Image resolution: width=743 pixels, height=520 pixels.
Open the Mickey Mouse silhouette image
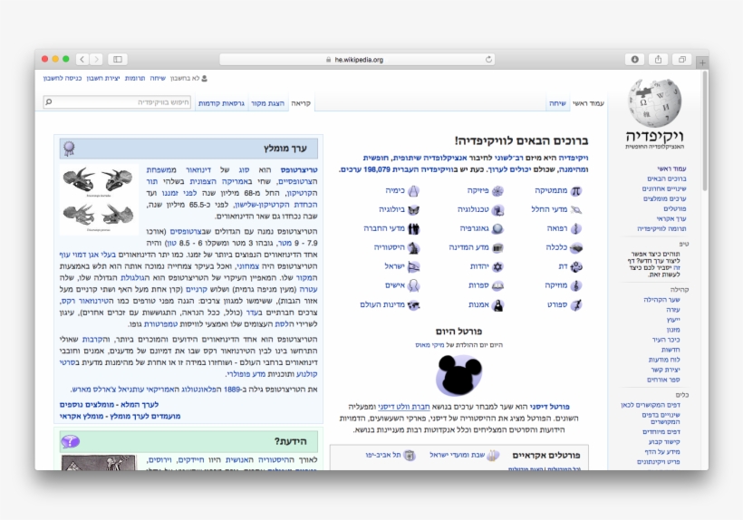458,375
